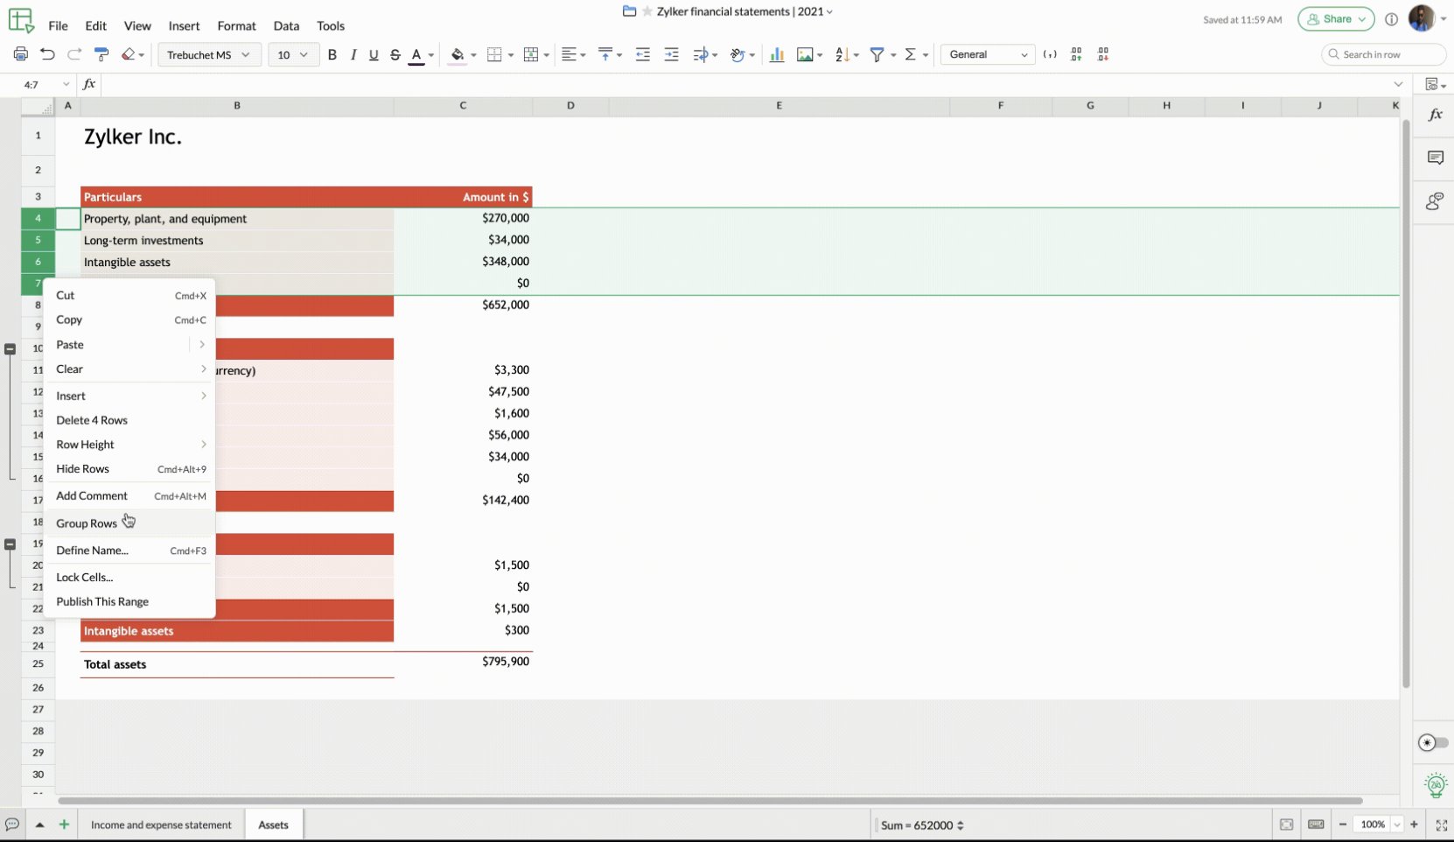Screen dimensions: 1454x842
Task: Open the comments panel
Action: (x=1435, y=158)
